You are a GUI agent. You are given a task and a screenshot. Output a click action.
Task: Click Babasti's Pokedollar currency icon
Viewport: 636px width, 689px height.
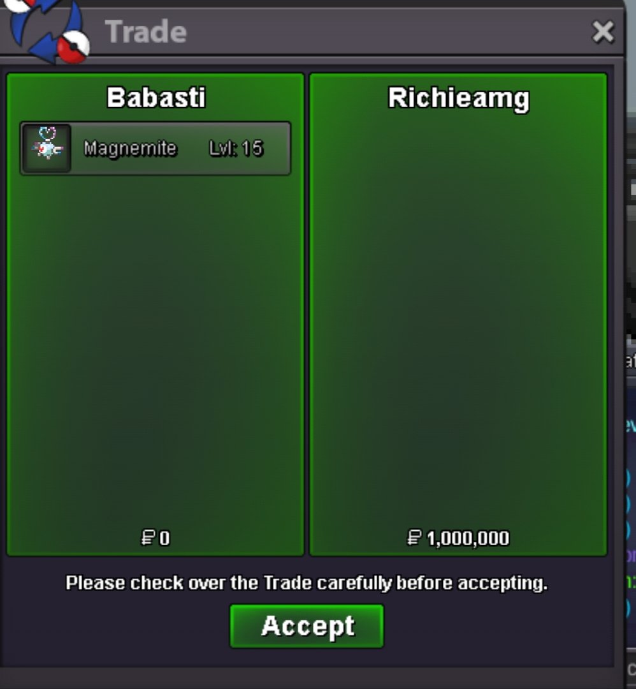(x=148, y=537)
